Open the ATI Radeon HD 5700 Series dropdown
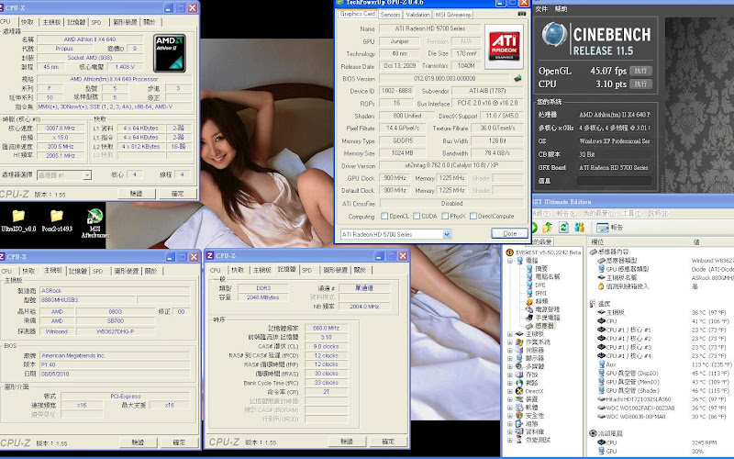734x459 pixels. [447, 234]
